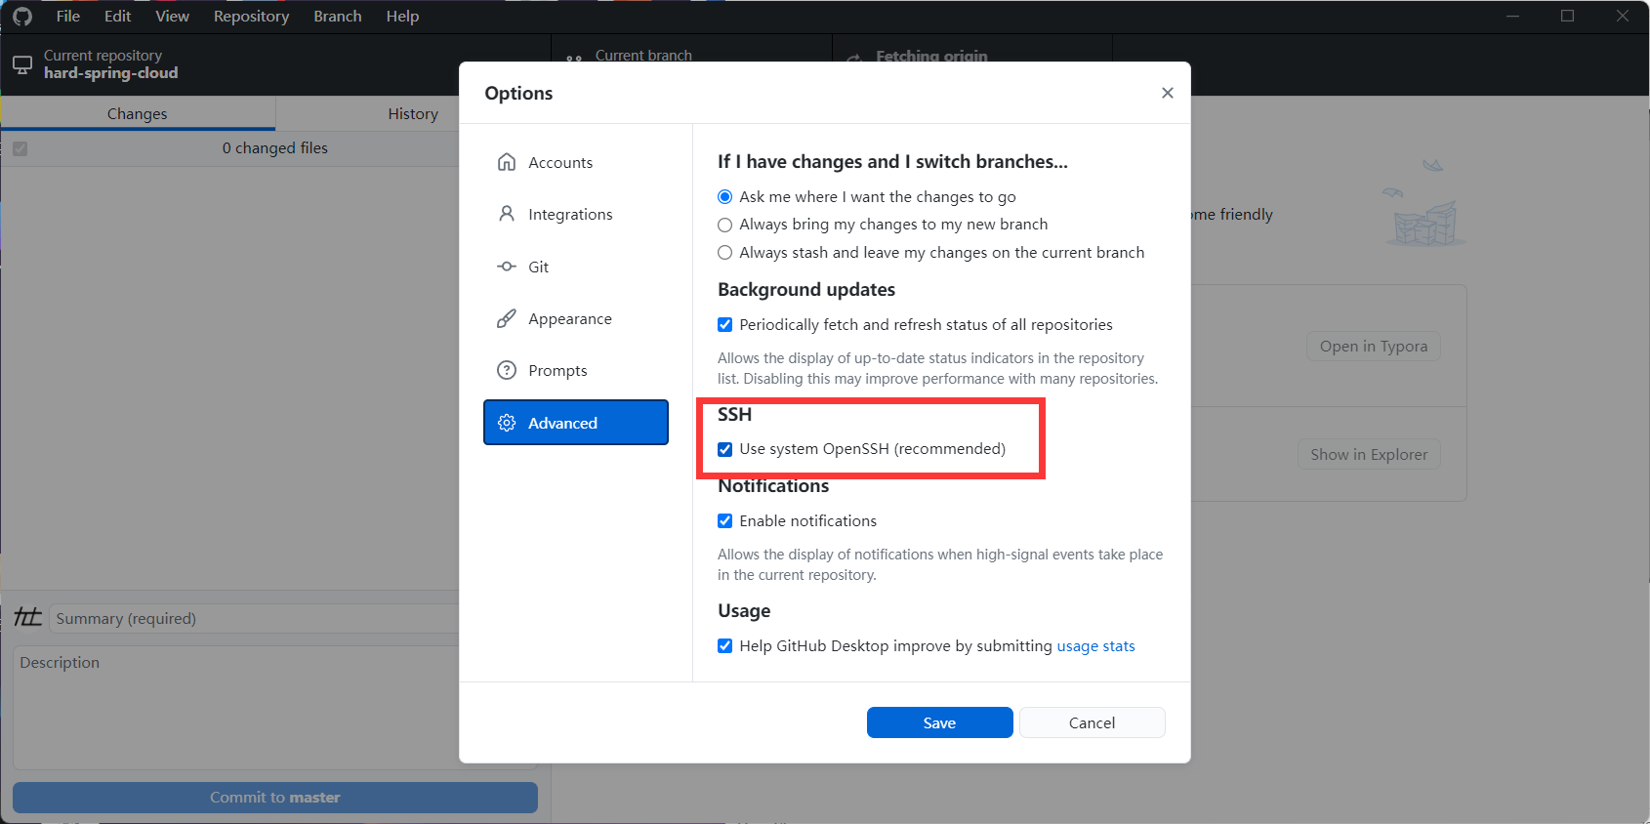1650x824 pixels.
Task: Click the Integrations person icon
Action: (x=506, y=214)
